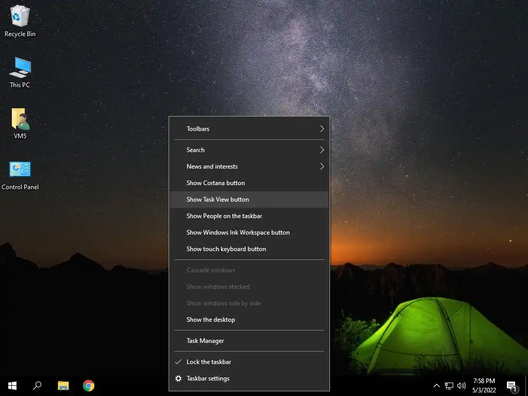Launch Google Chrome from the taskbar
Screen dimensions: 528x396
pyautogui.click(x=89, y=386)
